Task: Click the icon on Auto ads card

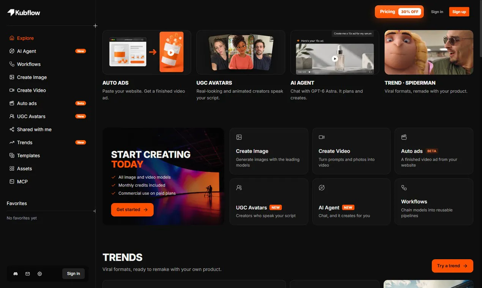Action: 404,137
